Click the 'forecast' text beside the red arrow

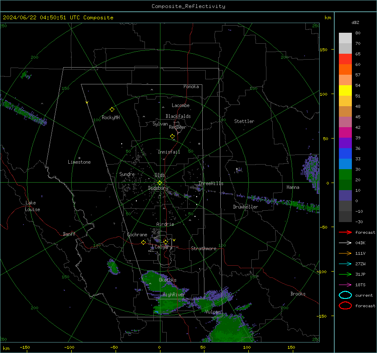click(x=365, y=232)
